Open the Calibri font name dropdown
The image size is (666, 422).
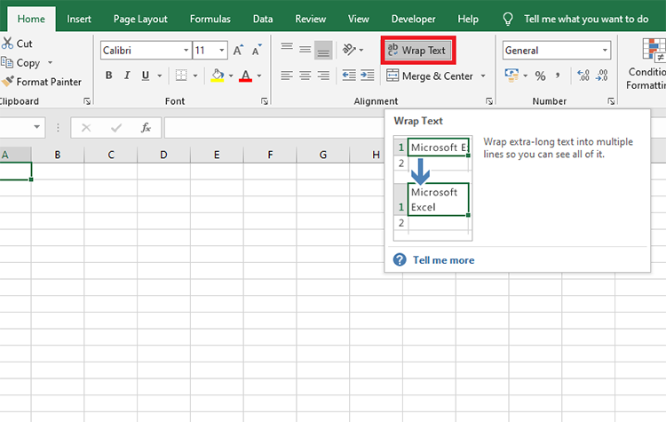tap(186, 51)
